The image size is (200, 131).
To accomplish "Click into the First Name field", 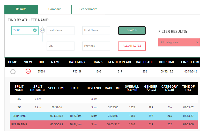I will click(x=96, y=30).
